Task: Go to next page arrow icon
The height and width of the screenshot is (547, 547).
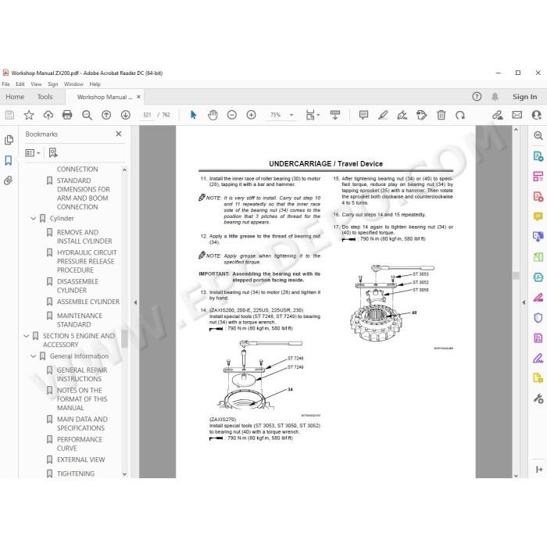Action: [x=126, y=115]
